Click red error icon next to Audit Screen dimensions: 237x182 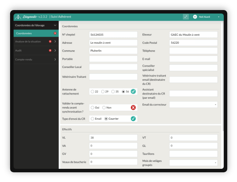click(50, 50)
